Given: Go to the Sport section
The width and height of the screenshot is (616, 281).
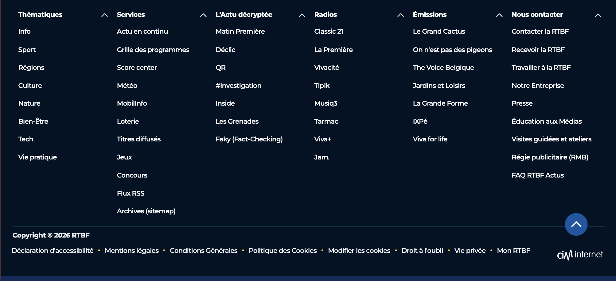Looking at the screenshot, I should pyautogui.click(x=27, y=50).
